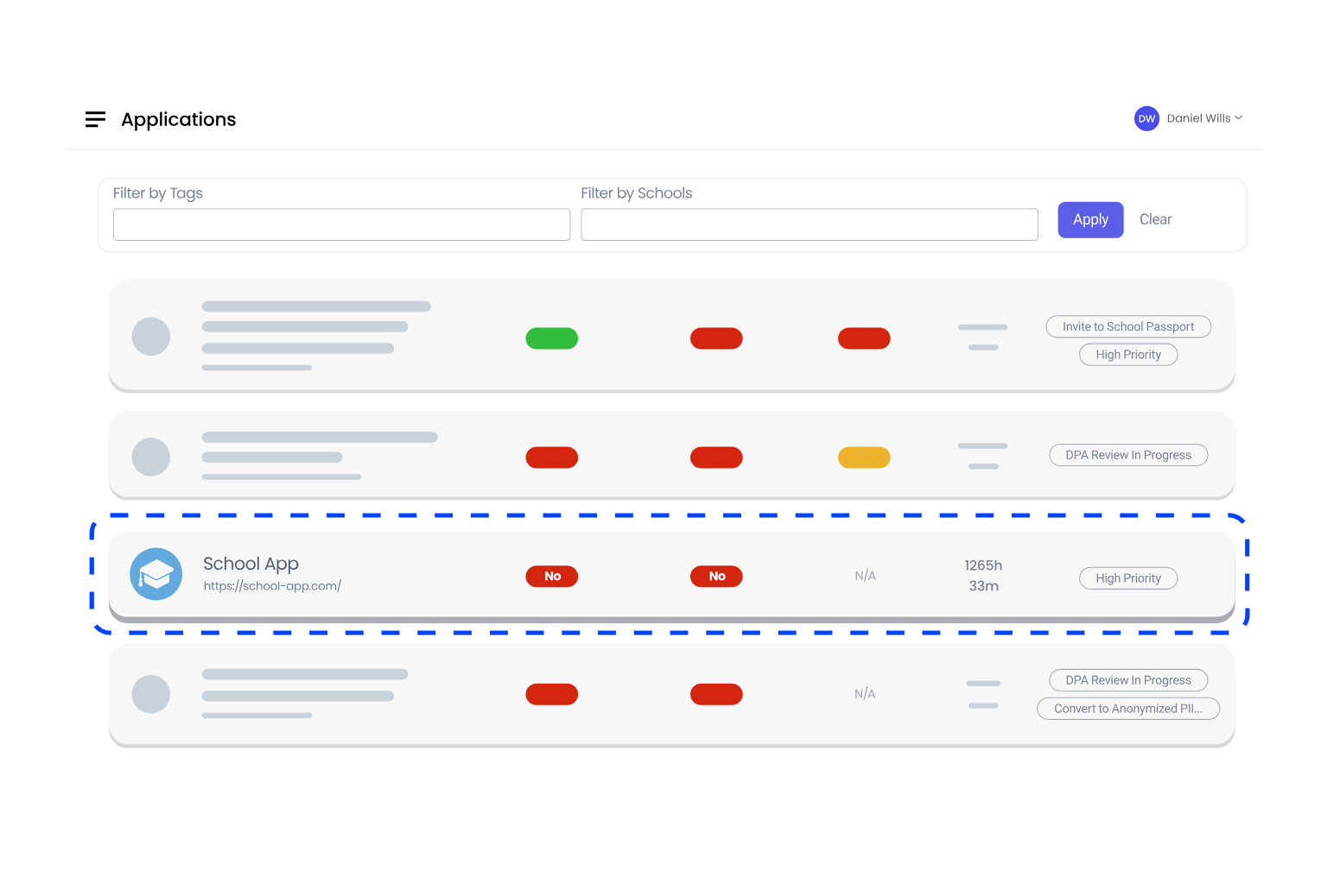Open the Filter by Tags field

pyautogui.click(x=341, y=224)
